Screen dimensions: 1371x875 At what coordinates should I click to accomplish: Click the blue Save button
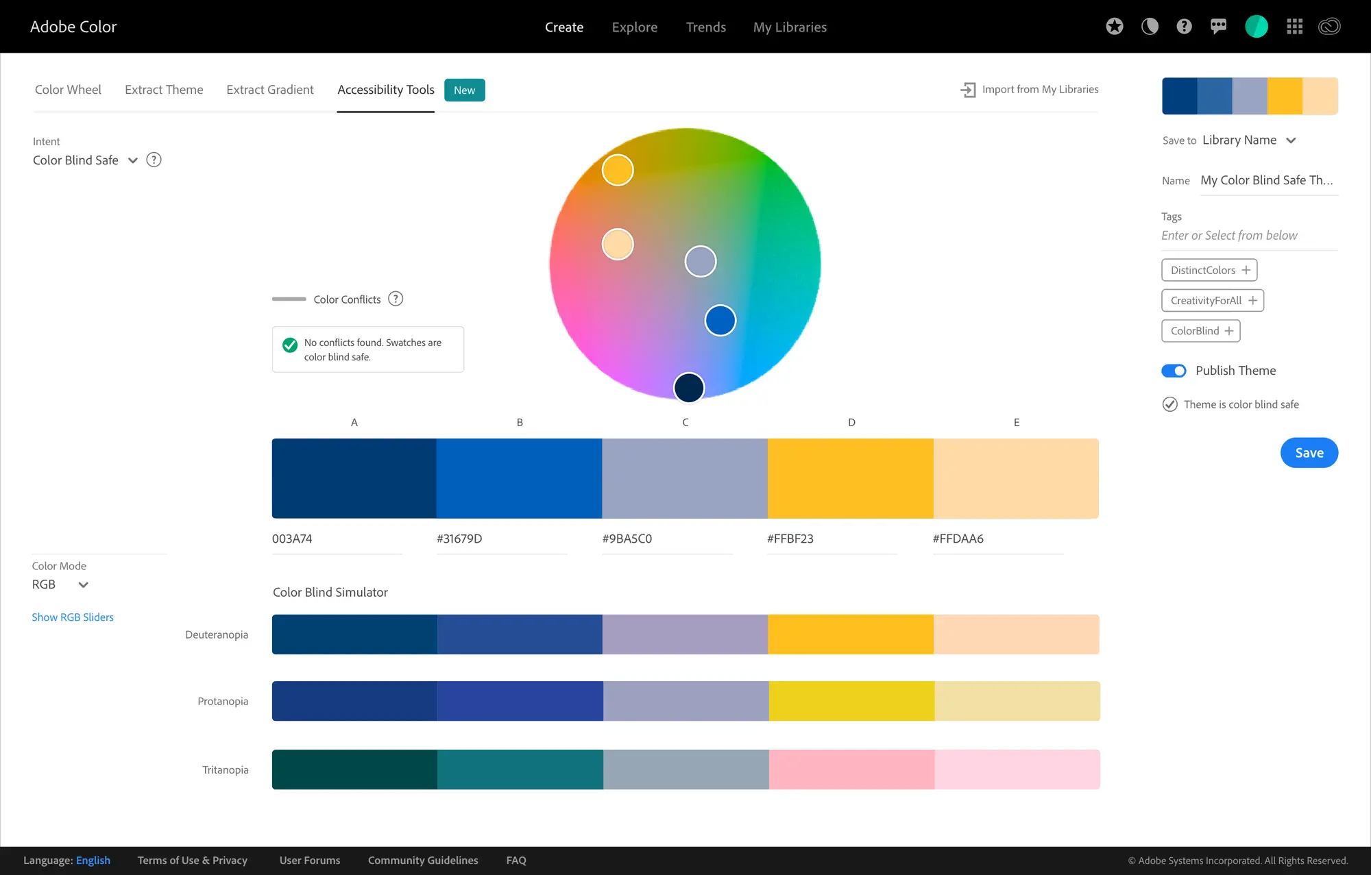(x=1309, y=453)
